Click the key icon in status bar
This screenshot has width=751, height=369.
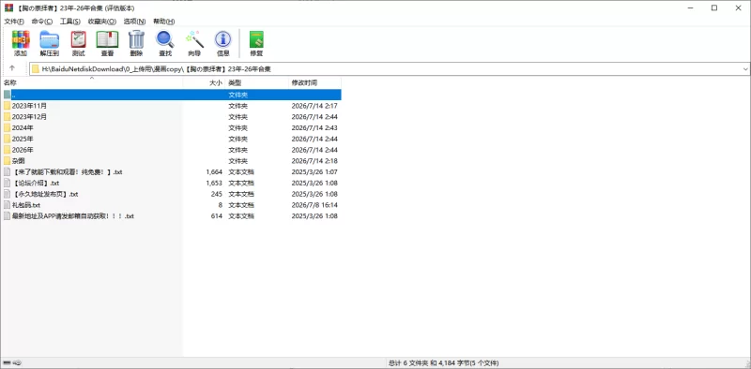pyautogui.click(x=17, y=363)
